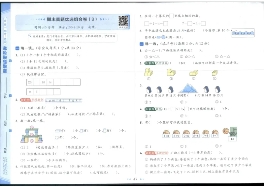
Task: Click the cell containing 0 in the second pattern row
Action: pyautogui.click(x=30, y=92)
